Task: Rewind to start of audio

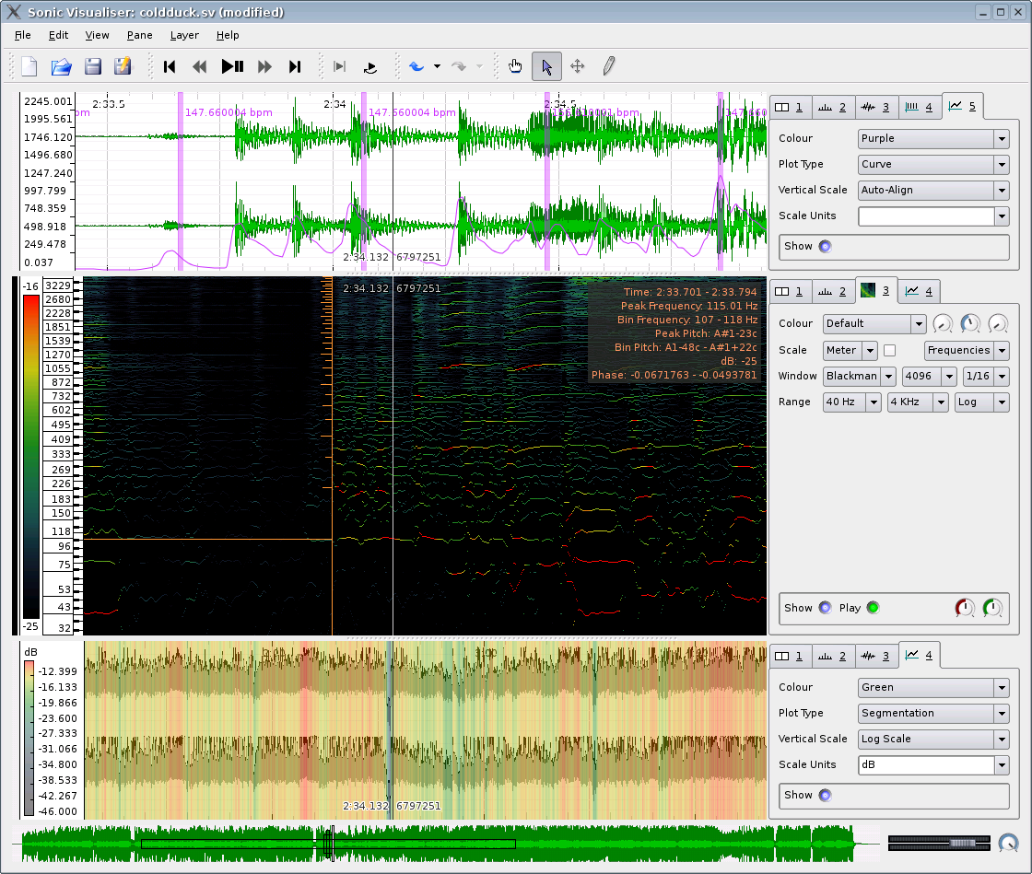Action: (170, 66)
